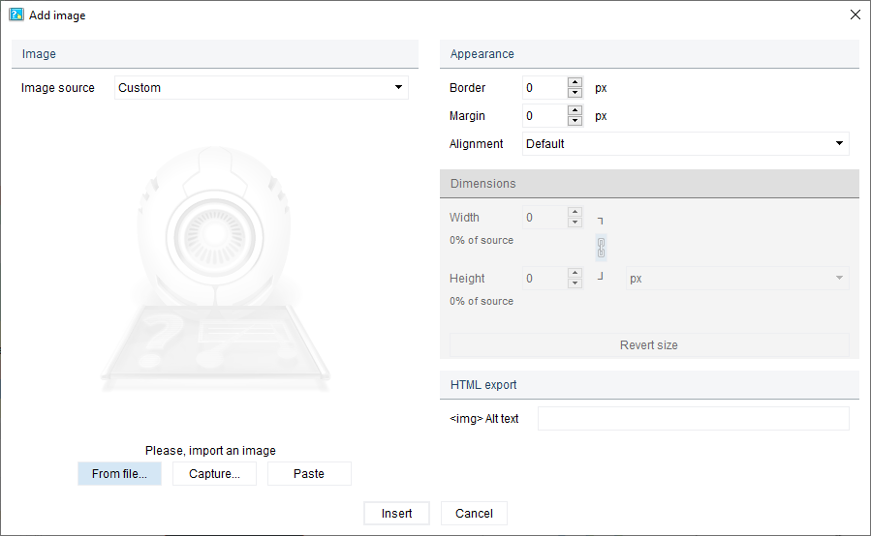Screen dimensions: 871x536
Task: Decrease Border value with down arrow
Action: pos(575,93)
